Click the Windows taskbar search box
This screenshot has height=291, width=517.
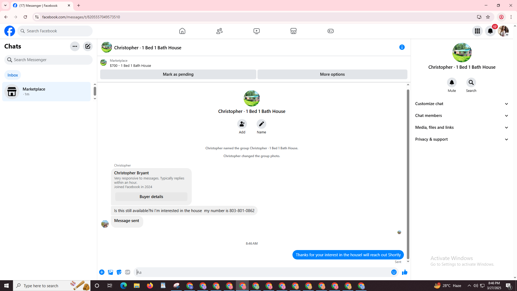click(x=52, y=286)
